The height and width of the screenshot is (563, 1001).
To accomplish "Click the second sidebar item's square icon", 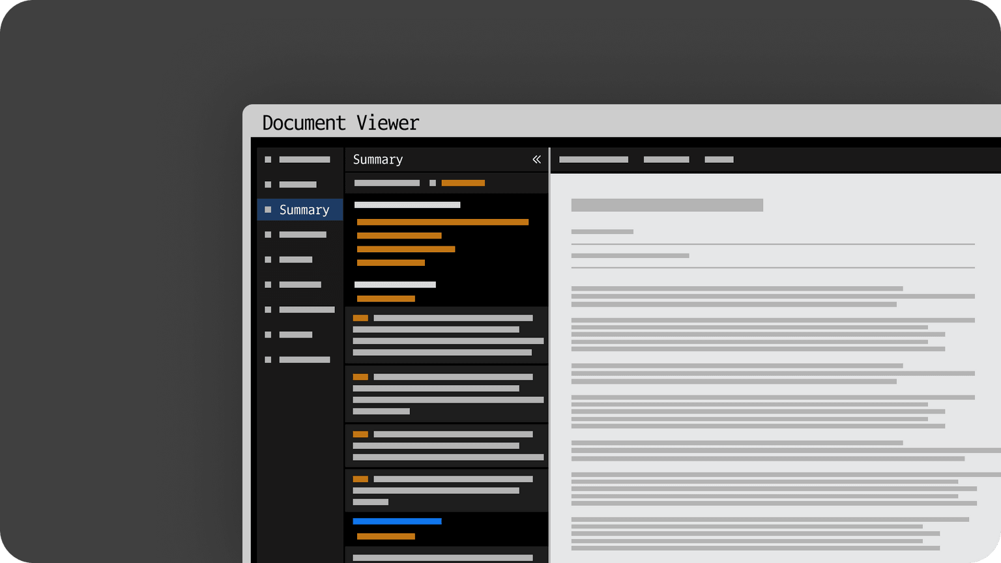I will (x=268, y=184).
